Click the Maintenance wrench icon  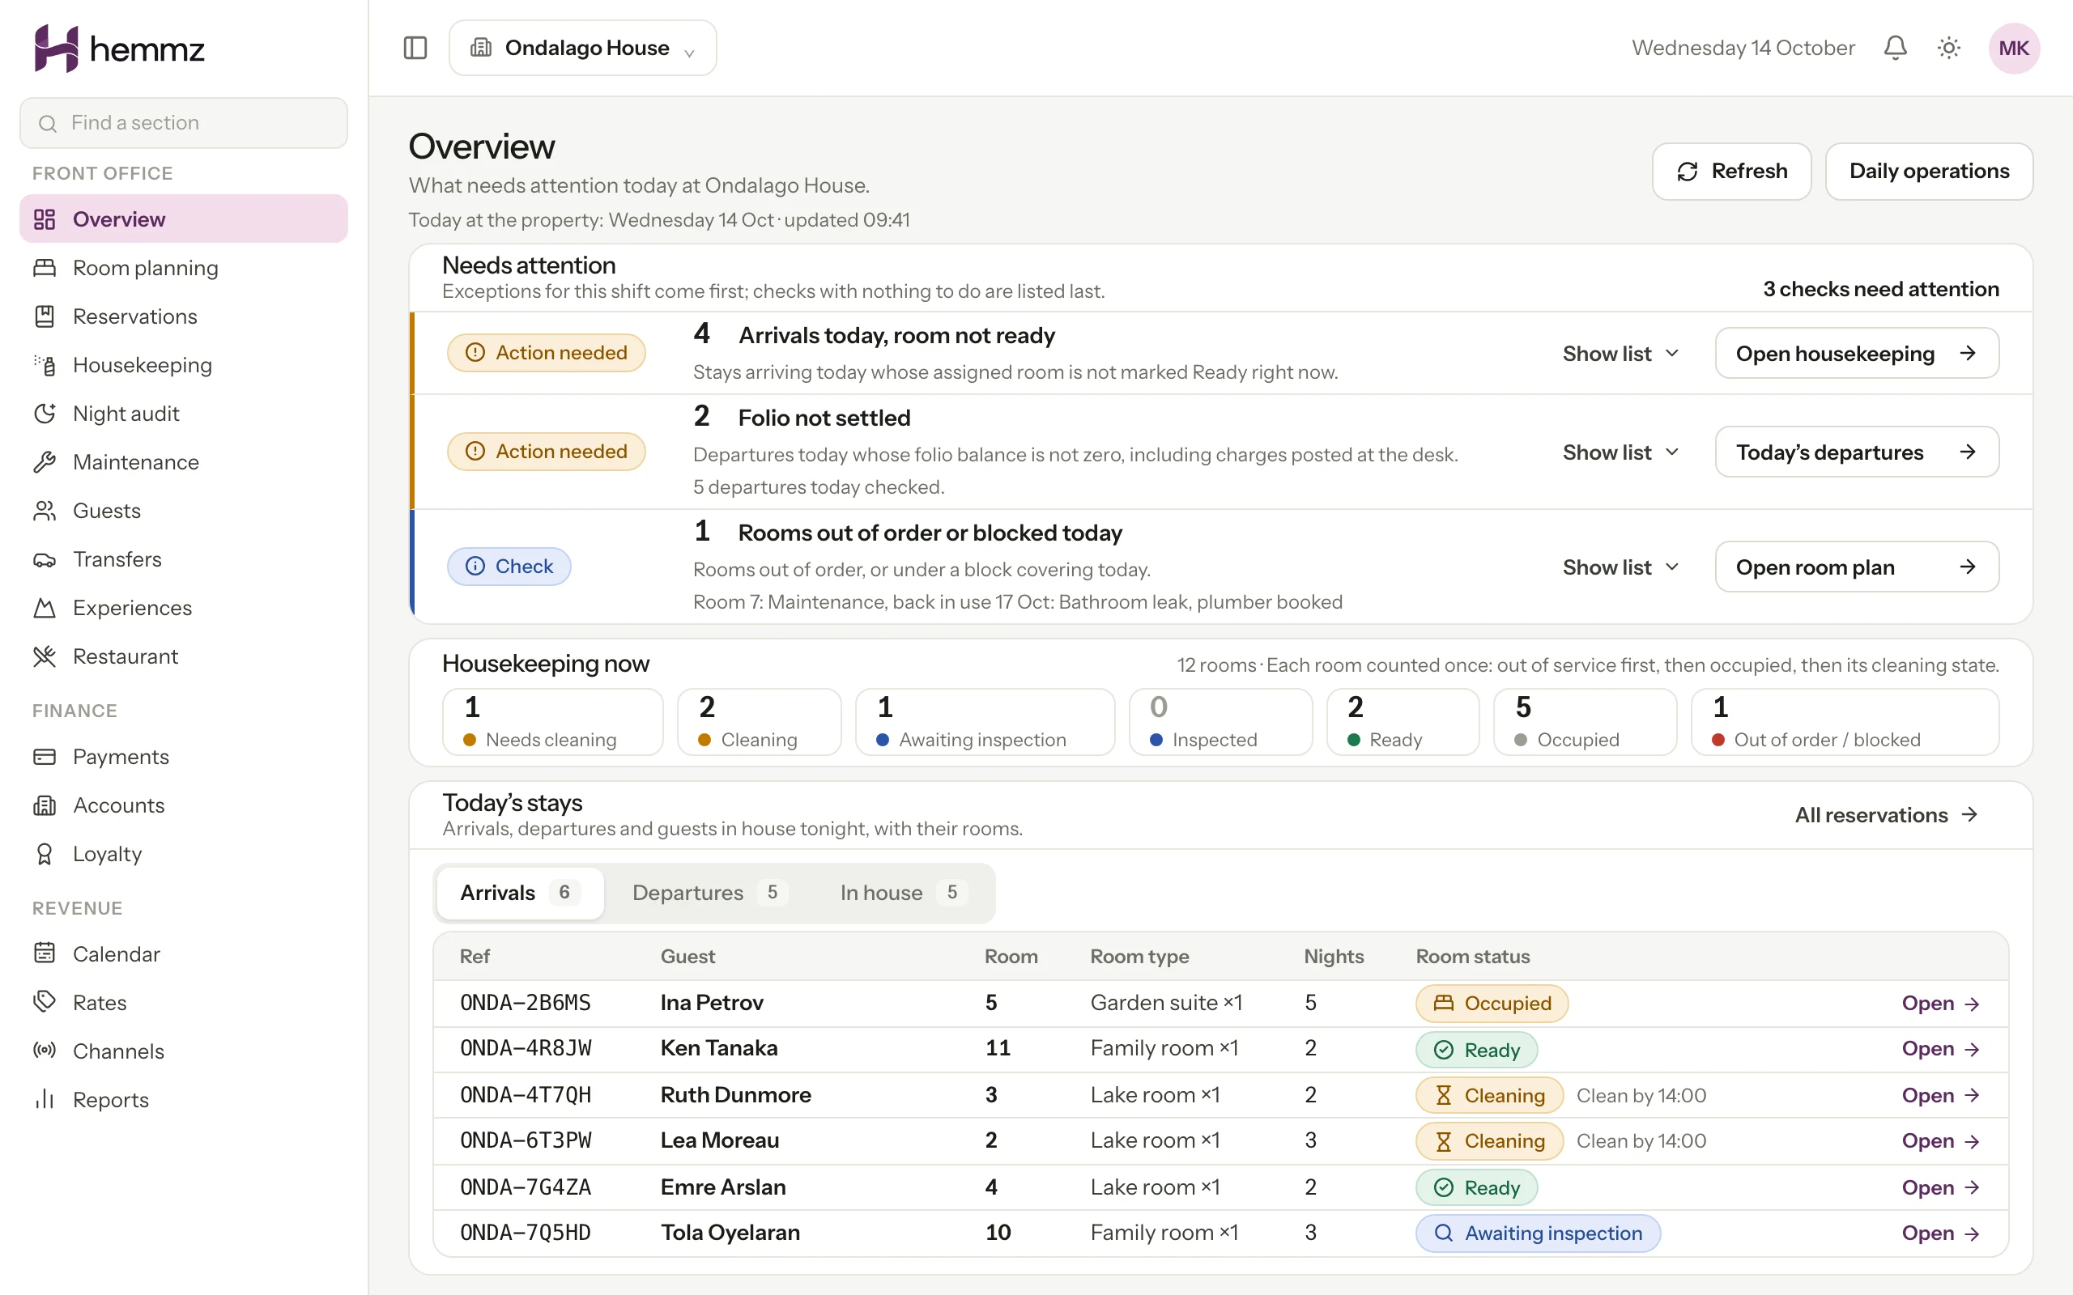click(45, 461)
